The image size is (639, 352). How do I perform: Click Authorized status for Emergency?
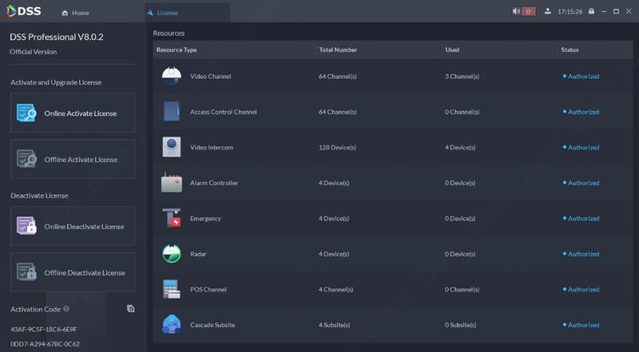tap(581, 219)
